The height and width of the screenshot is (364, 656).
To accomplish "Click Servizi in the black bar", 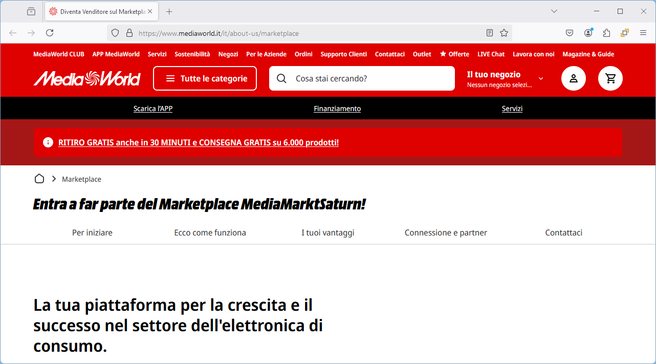I will click(512, 109).
